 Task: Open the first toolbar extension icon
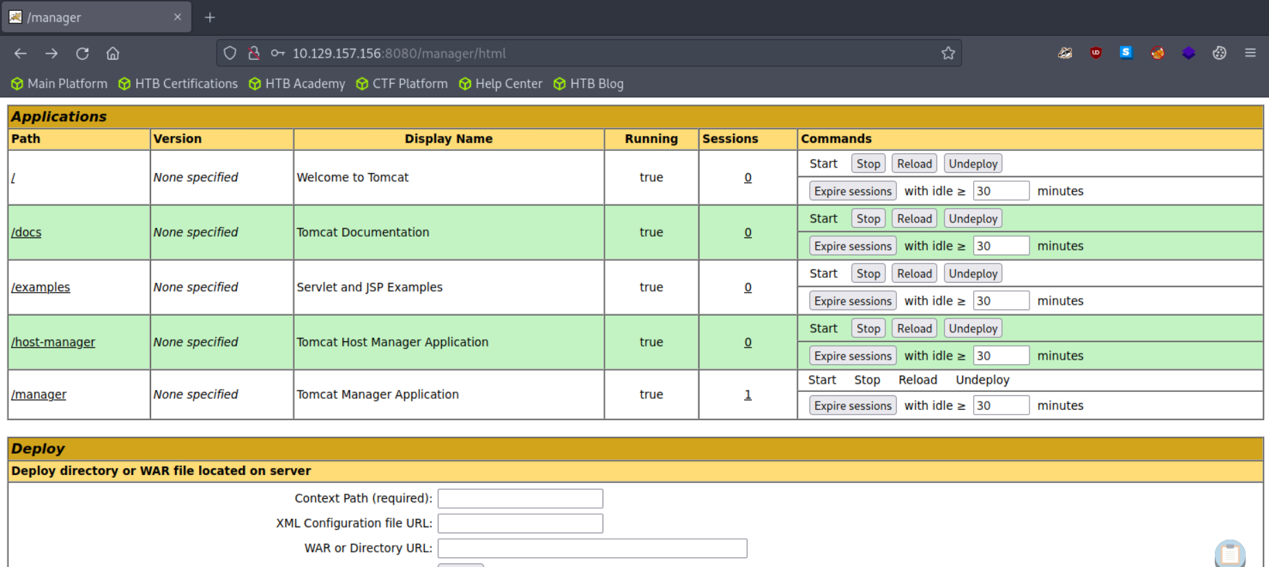[1065, 53]
